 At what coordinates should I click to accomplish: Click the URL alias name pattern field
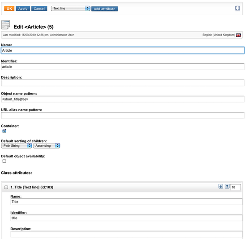(x=123, y=115)
